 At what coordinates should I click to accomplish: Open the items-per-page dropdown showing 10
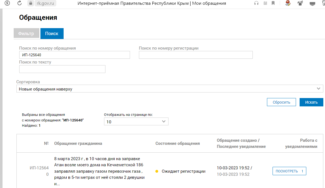click(x=136, y=122)
